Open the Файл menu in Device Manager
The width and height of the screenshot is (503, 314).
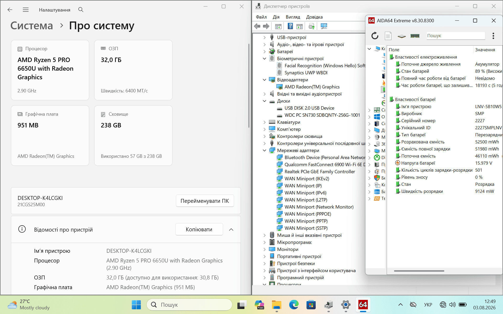(261, 17)
